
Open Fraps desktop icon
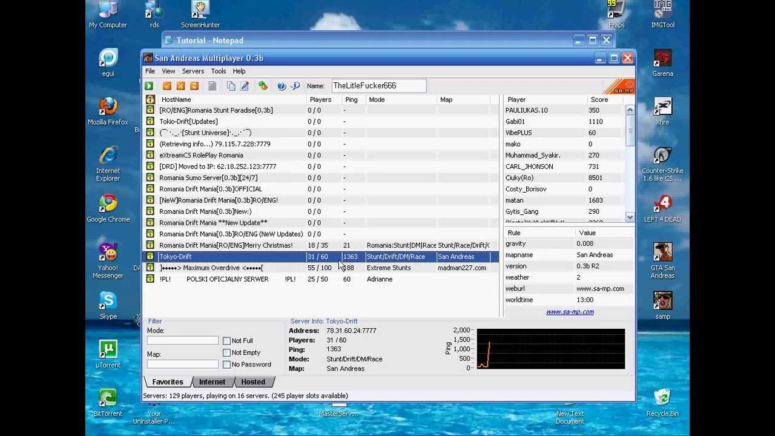[616, 15]
